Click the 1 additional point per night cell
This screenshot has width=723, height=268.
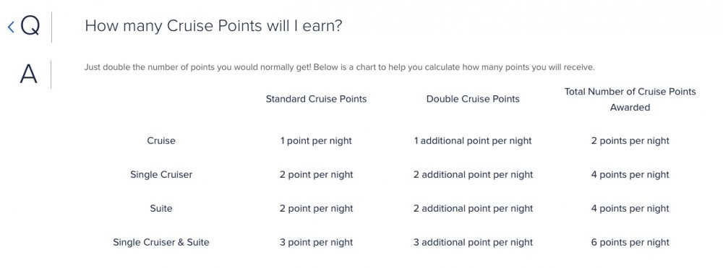[473, 141]
